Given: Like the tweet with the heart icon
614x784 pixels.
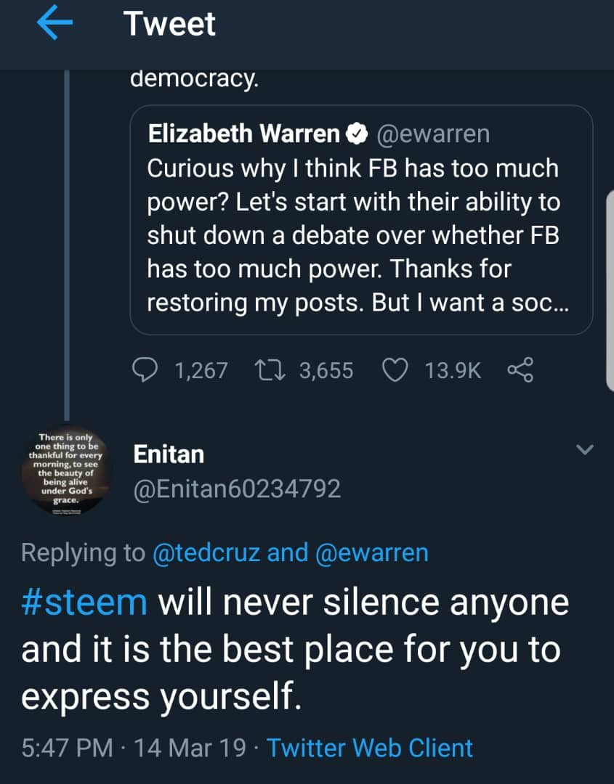Looking at the screenshot, I should (x=395, y=370).
